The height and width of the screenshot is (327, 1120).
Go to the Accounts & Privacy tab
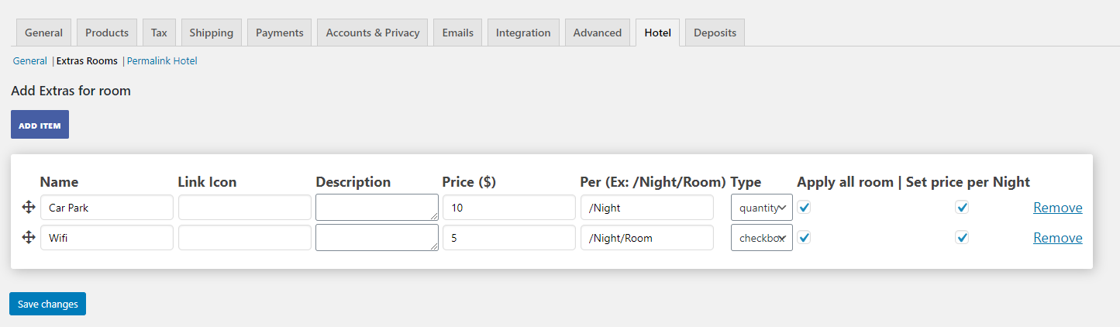[373, 33]
